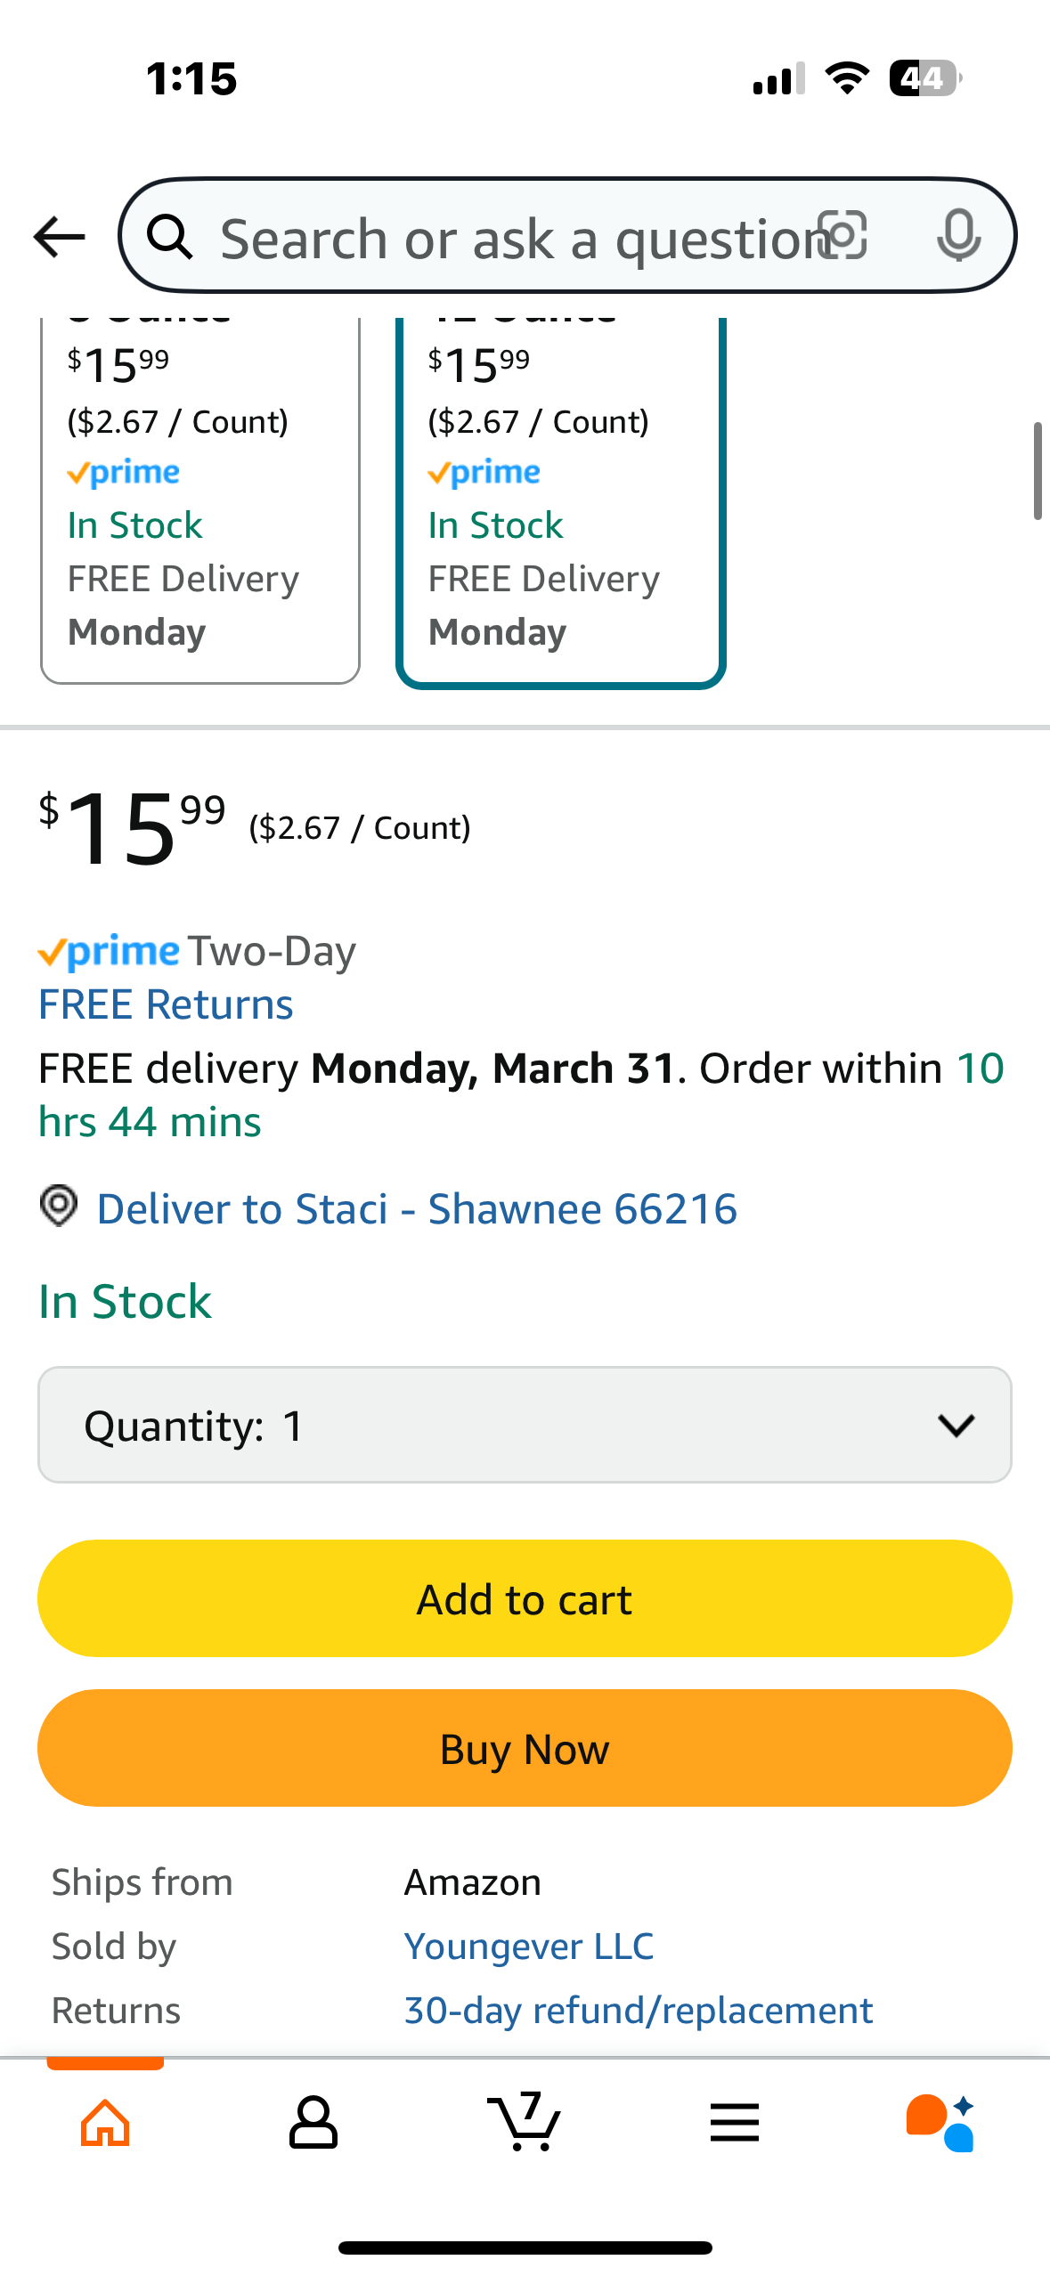1050x2276 pixels.
Task: View seller Youngever LLC
Action: pyautogui.click(x=529, y=1947)
